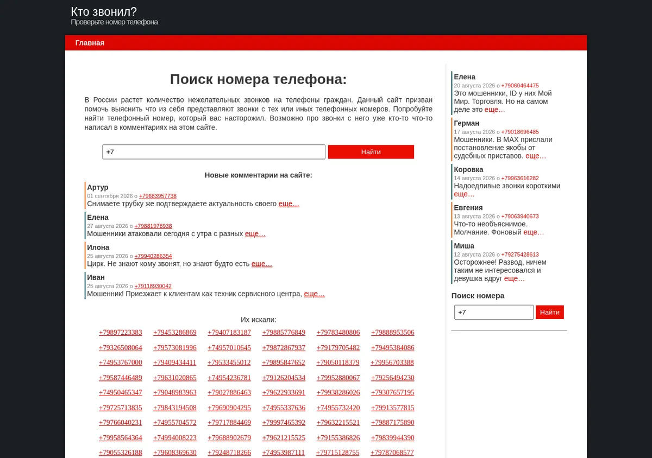Viewport: 652px width, 458px height.
Task: Open number +79940286354 in Илона's comment
Action: (153, 256)
